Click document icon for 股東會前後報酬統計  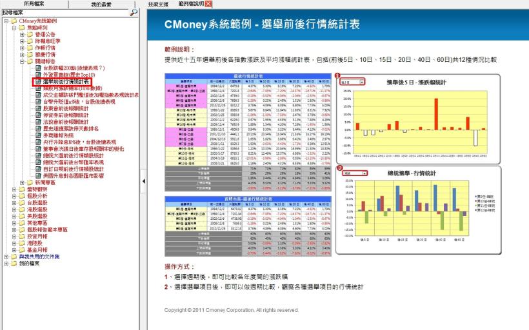click(x=39, y=108)
